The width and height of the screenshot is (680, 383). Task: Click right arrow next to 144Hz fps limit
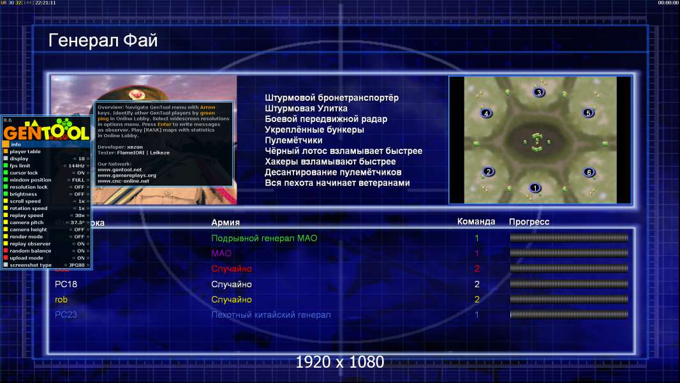88,166
